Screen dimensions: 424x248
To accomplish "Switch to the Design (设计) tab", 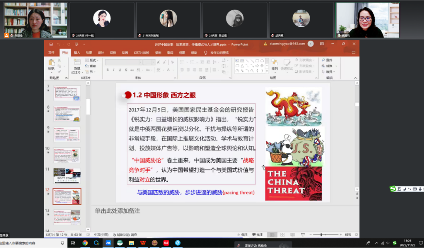I will click(101, 52).
